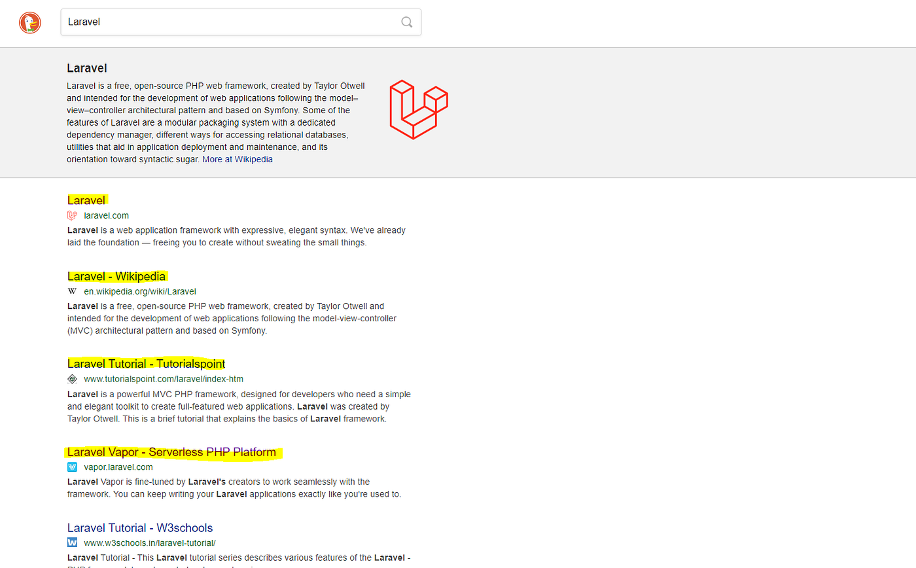The width and height of the screenshot is (916, 568).
Task: Open the Laravel result title
Action: pos(86,200)
